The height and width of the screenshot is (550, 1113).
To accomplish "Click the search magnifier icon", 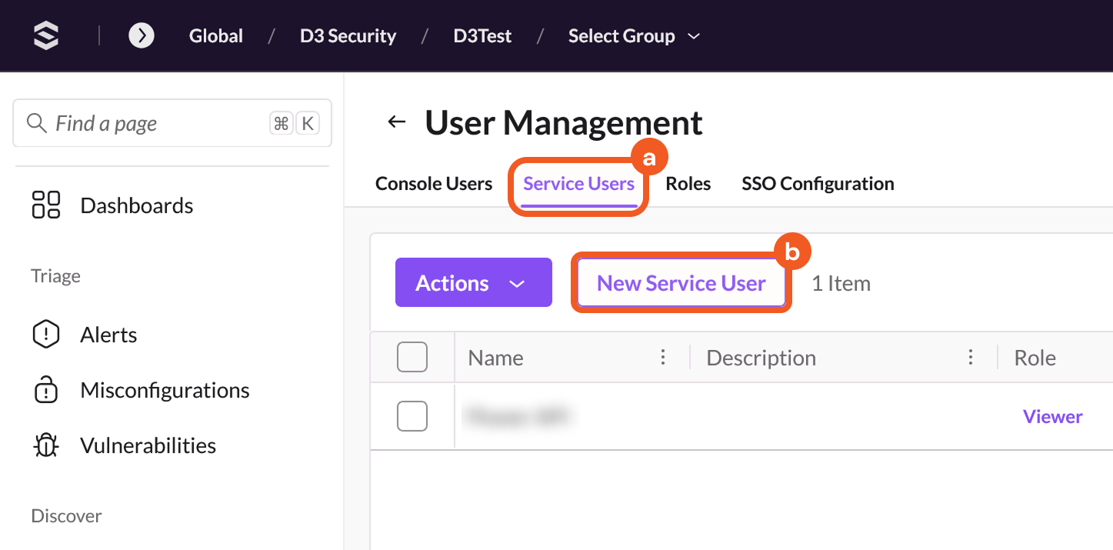I will click(x=36, y=123).
